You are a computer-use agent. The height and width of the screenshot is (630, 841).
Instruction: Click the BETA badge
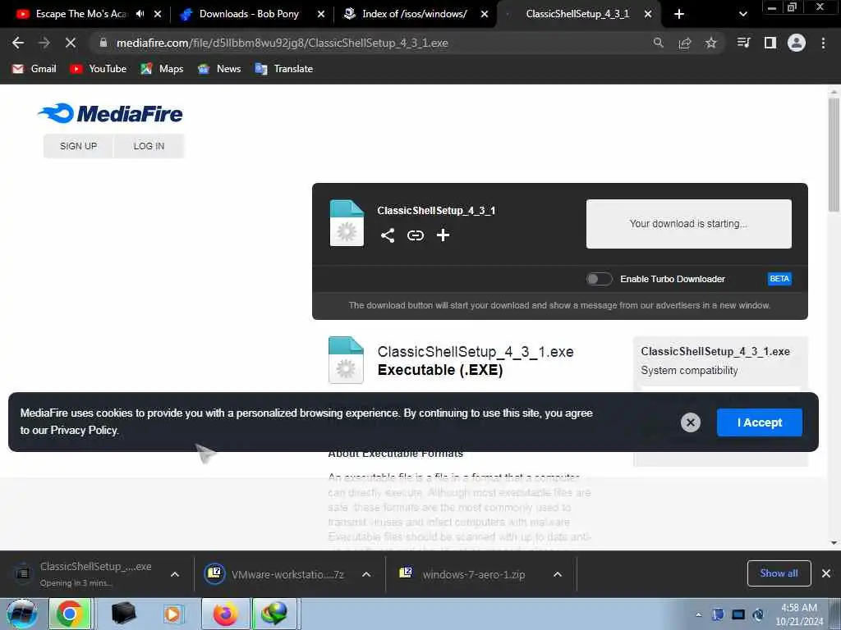click(x=779, y=279)
